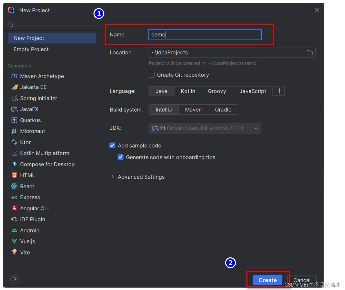Click the Express ex icon
This screenshot has height=290, width=345.
coord(14,197)
